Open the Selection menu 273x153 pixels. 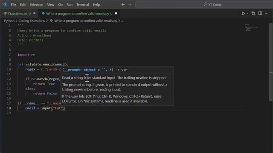coord(36,5)
